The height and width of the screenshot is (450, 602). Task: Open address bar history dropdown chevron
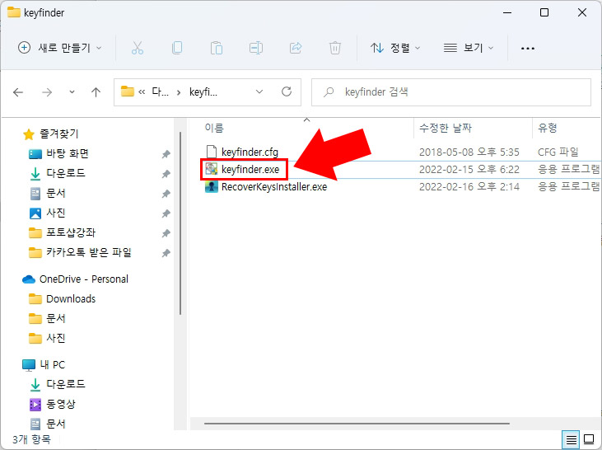[259, 91]
